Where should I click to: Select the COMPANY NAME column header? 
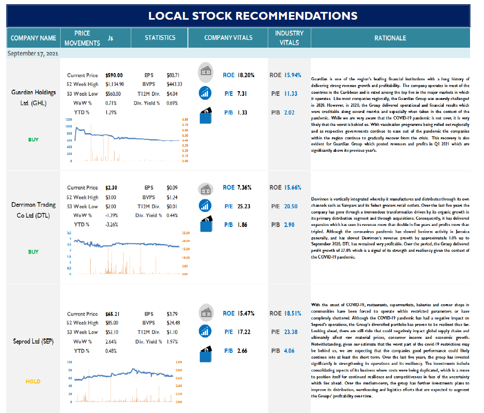(33, 38)
